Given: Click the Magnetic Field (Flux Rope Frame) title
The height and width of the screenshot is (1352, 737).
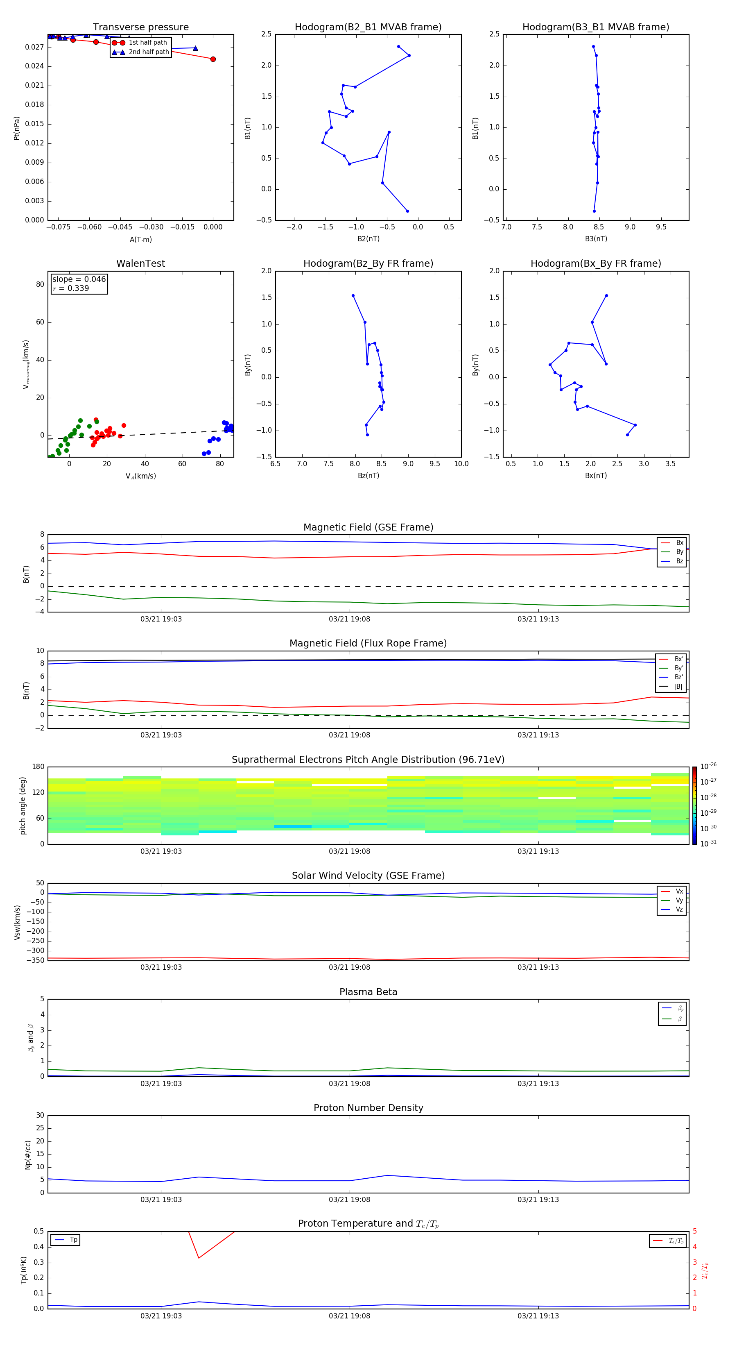Looking at the screenshot, I should (x=368, y=644).
